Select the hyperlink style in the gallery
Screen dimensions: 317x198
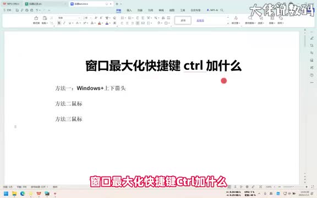tap(200, 20)
